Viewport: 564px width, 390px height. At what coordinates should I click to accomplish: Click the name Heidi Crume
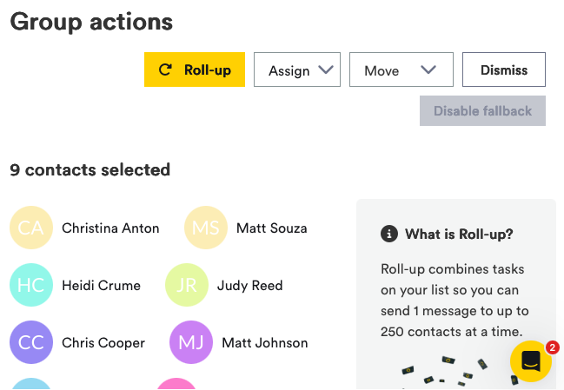[101, 286]
